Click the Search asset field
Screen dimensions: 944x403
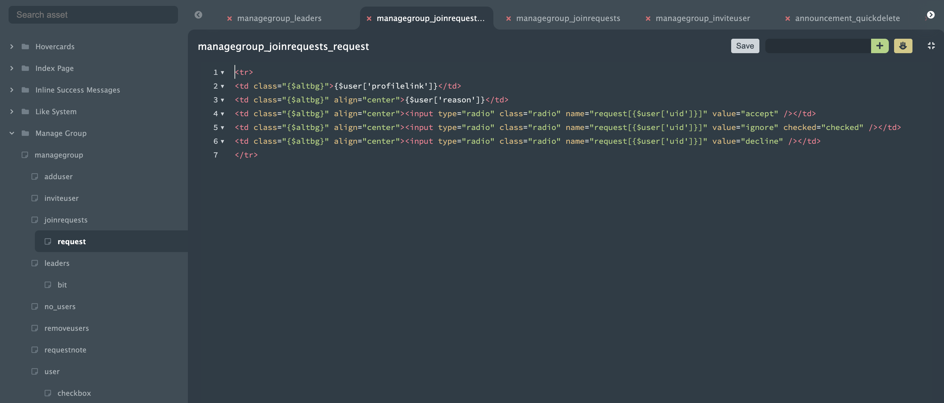point(93,15)
